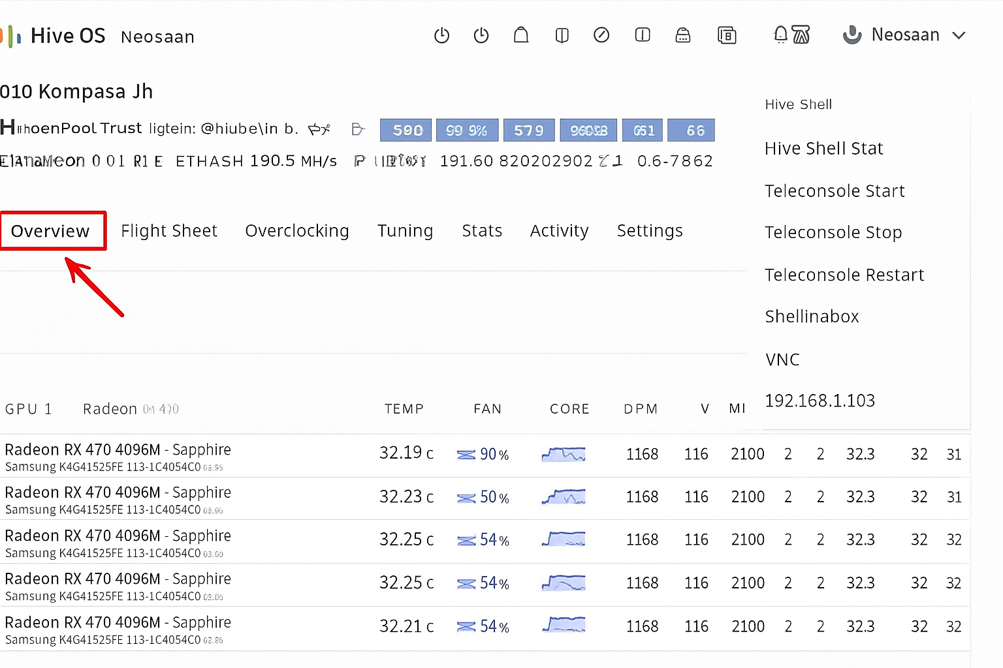Click the '32.21 c' temperature value
The height and width of the screenshot is (668, 1003).
tap(406, 626)
